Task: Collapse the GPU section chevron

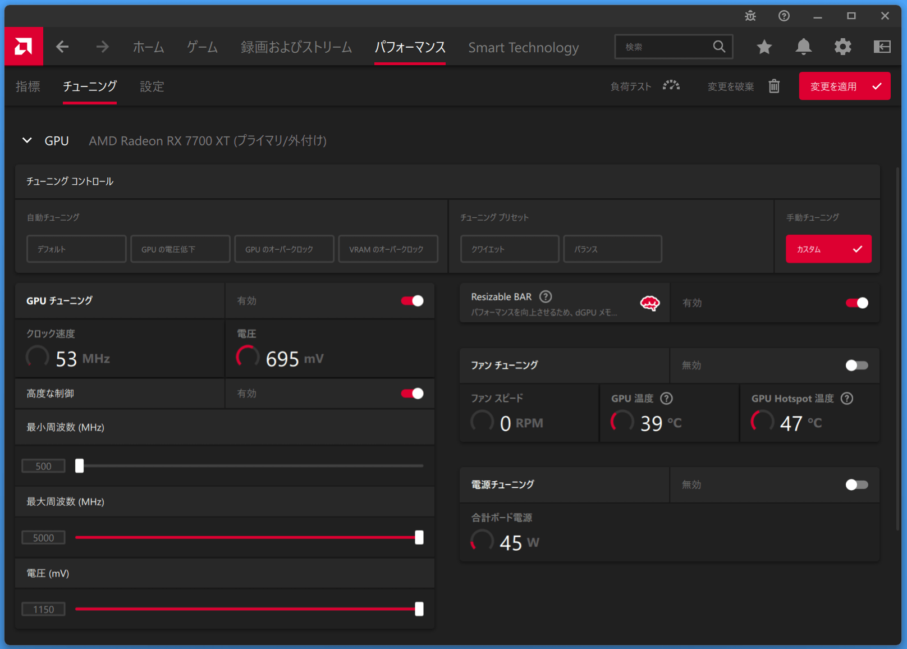Action: click(x=27, y=140)
